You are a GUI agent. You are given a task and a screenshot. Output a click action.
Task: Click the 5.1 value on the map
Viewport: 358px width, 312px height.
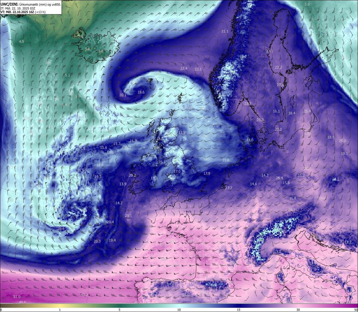[x=67, y=75]
